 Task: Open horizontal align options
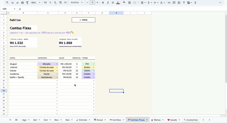coord(143,3)
